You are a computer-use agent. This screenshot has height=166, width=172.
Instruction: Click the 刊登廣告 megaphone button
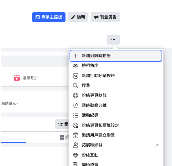[105, 17]
